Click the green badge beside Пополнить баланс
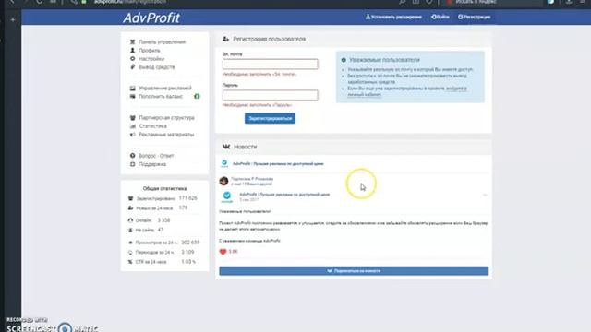This screenshot has height=332, width=591. point(197,96)
